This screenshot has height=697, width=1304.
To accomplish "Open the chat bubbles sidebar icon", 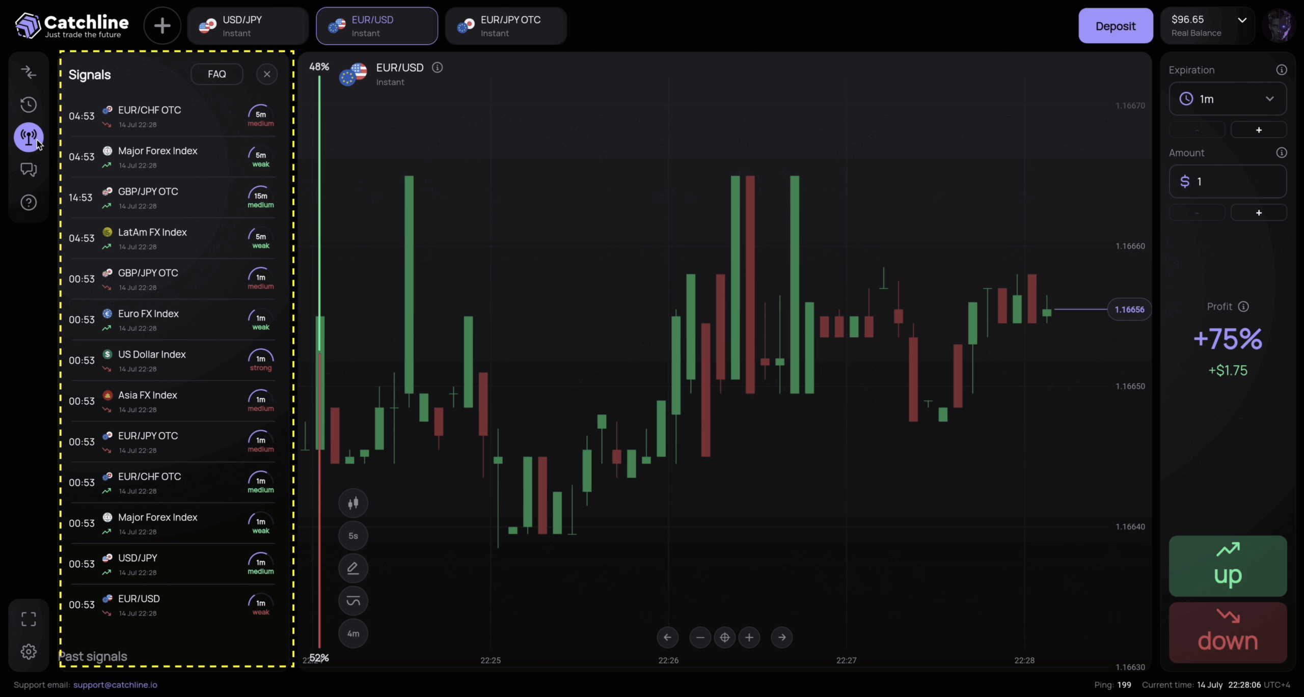I will click(x=29, y=170).
